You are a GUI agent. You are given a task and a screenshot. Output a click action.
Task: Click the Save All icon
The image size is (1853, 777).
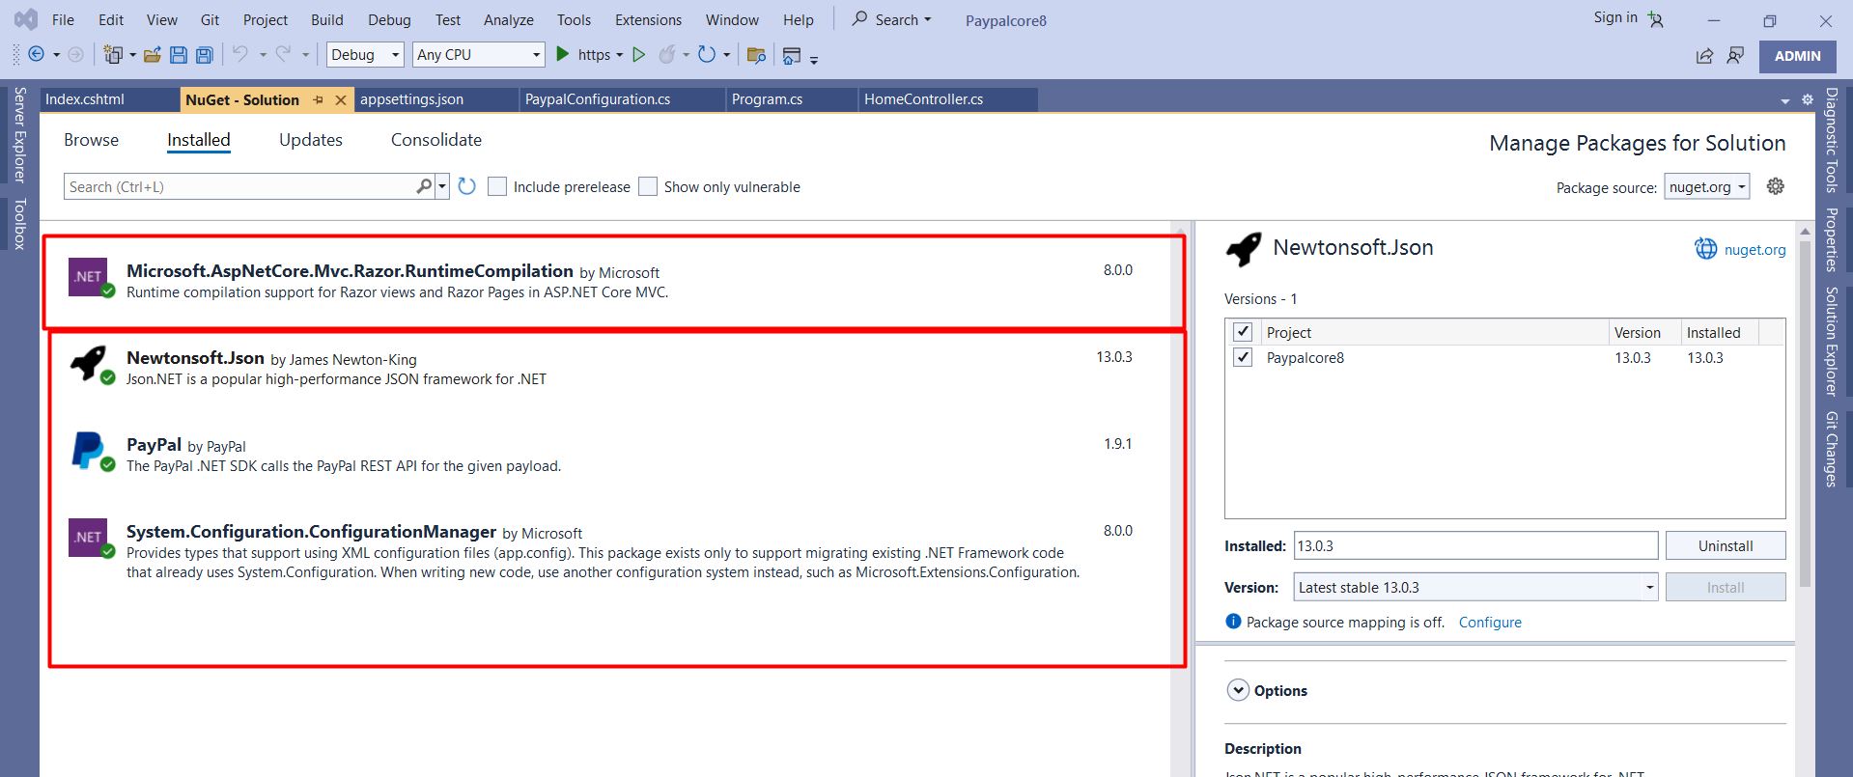pyautogui.click(x=205, y=55)
